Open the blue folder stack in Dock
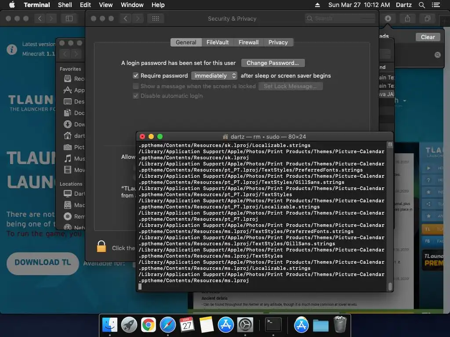The image size is (450, 337). tap(320, 325)
